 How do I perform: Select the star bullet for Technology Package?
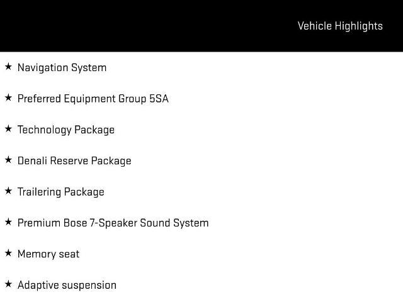pyautogui.click(x=8, y=128)
